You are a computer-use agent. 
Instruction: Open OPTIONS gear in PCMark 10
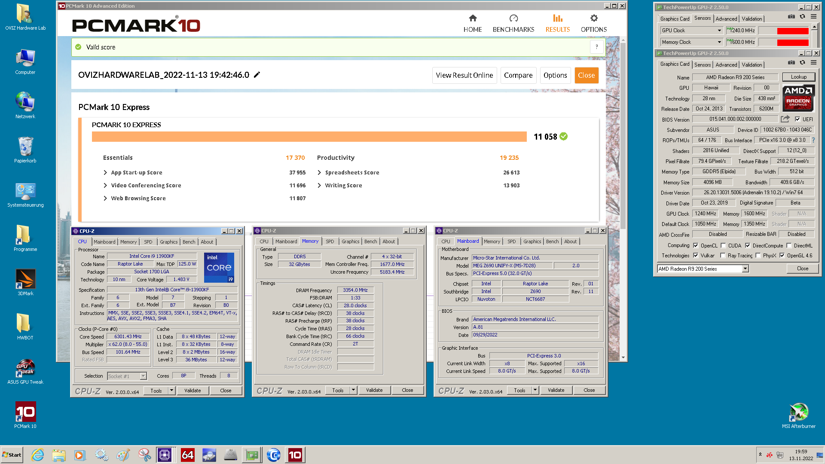tap(594, 23)
